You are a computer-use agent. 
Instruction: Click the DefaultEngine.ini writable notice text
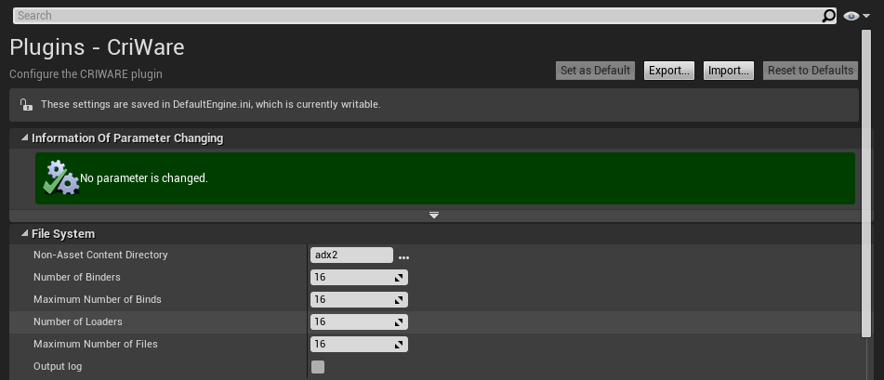click(211, 104)
